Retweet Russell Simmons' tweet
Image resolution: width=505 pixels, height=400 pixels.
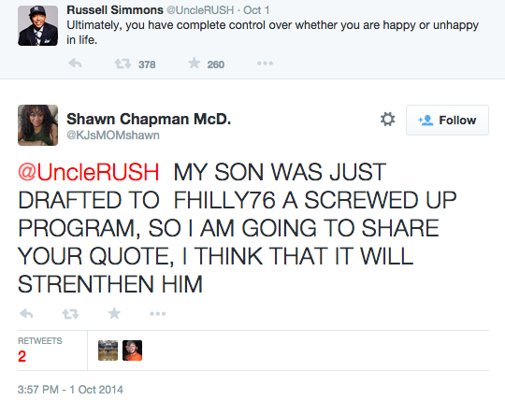(123, 64)
